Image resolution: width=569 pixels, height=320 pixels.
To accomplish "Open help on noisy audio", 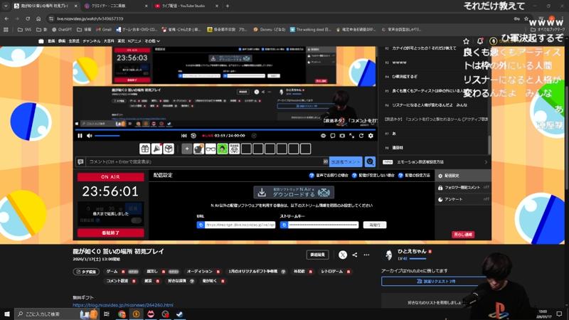I will (x=329, y=175).
